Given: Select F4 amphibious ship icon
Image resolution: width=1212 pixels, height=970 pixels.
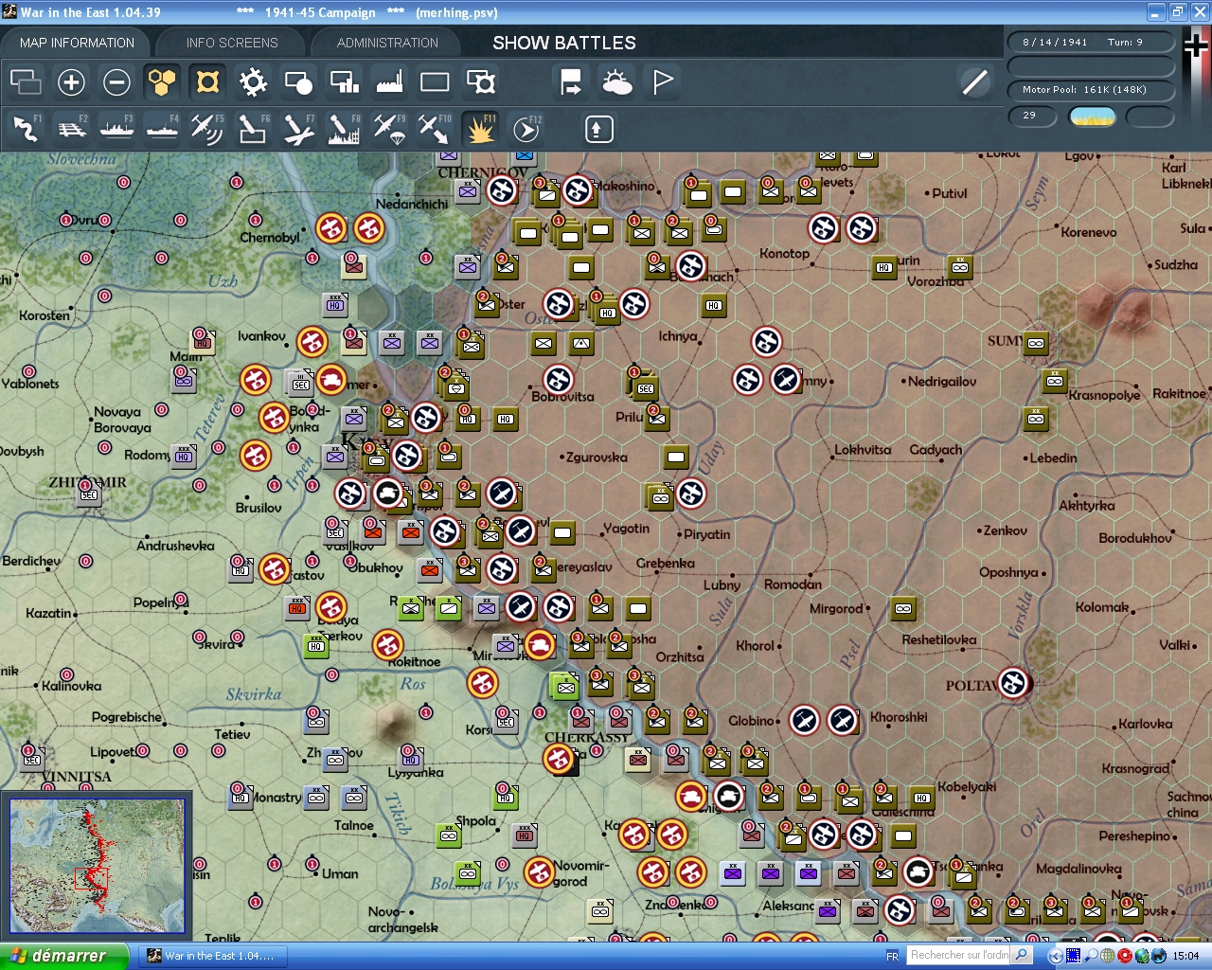Looking at the screenshot, I should coord(162,129).
